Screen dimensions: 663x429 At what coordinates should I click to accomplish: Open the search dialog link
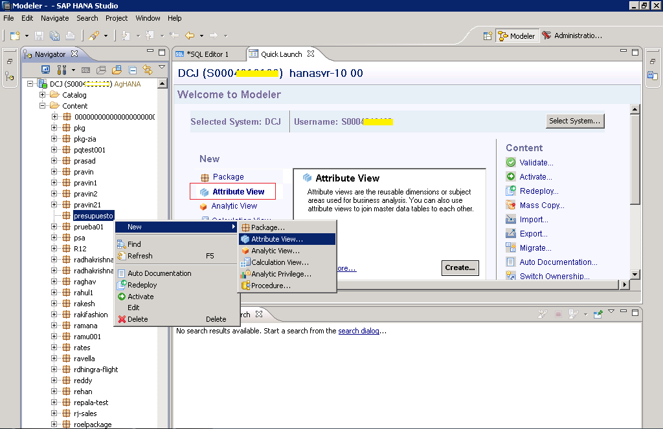point(358,331)
